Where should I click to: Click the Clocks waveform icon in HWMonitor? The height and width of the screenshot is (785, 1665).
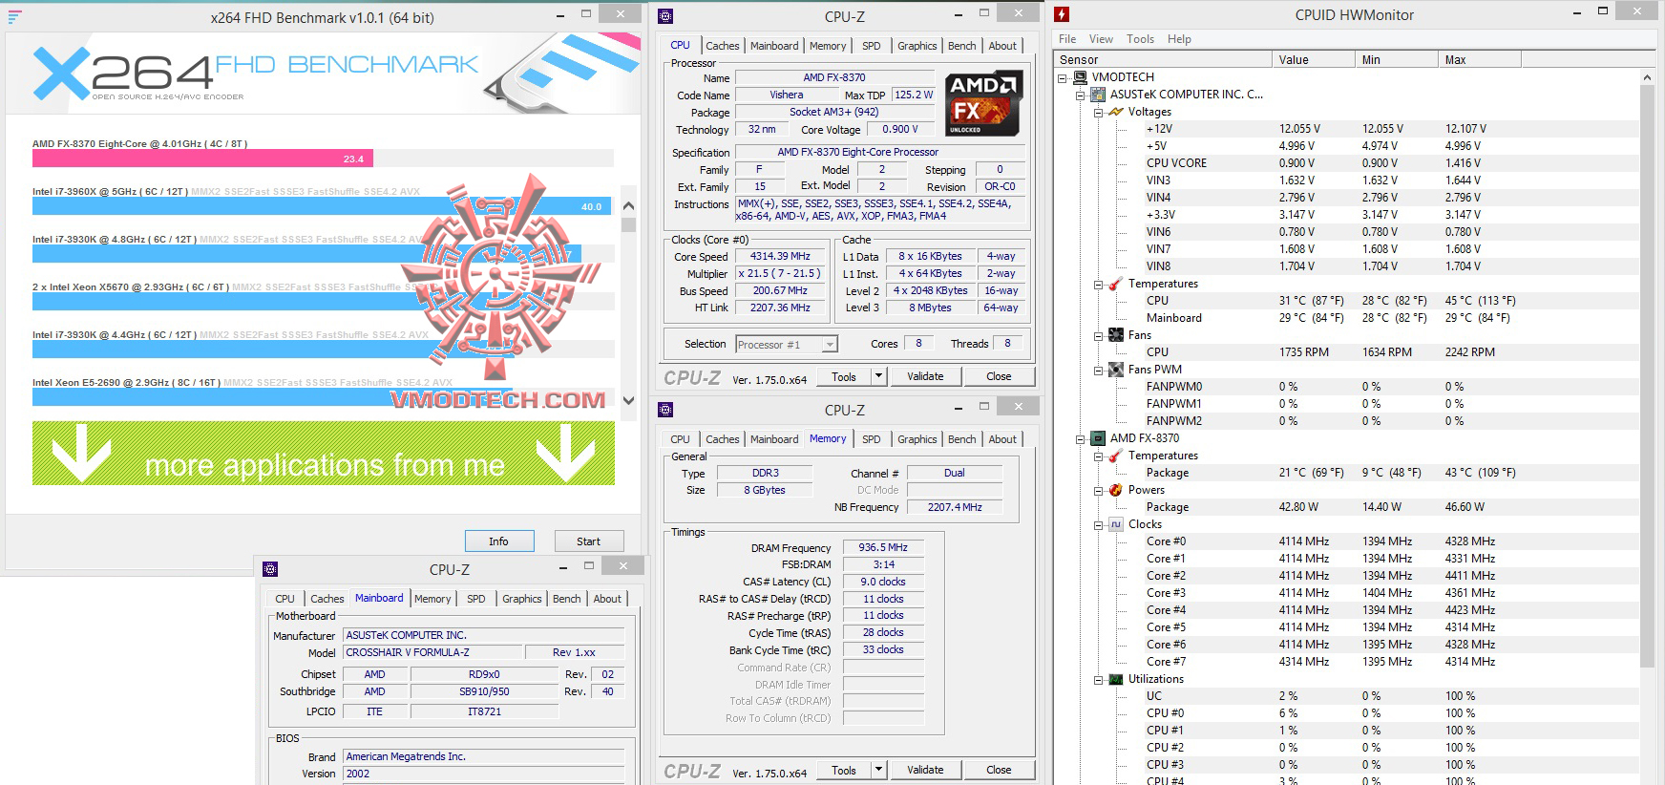point(1115,524)
